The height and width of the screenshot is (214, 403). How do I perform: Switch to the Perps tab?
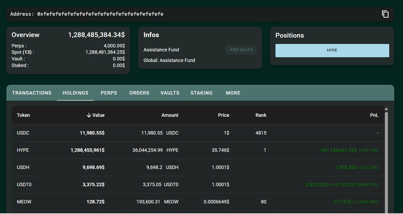(109, 93)
